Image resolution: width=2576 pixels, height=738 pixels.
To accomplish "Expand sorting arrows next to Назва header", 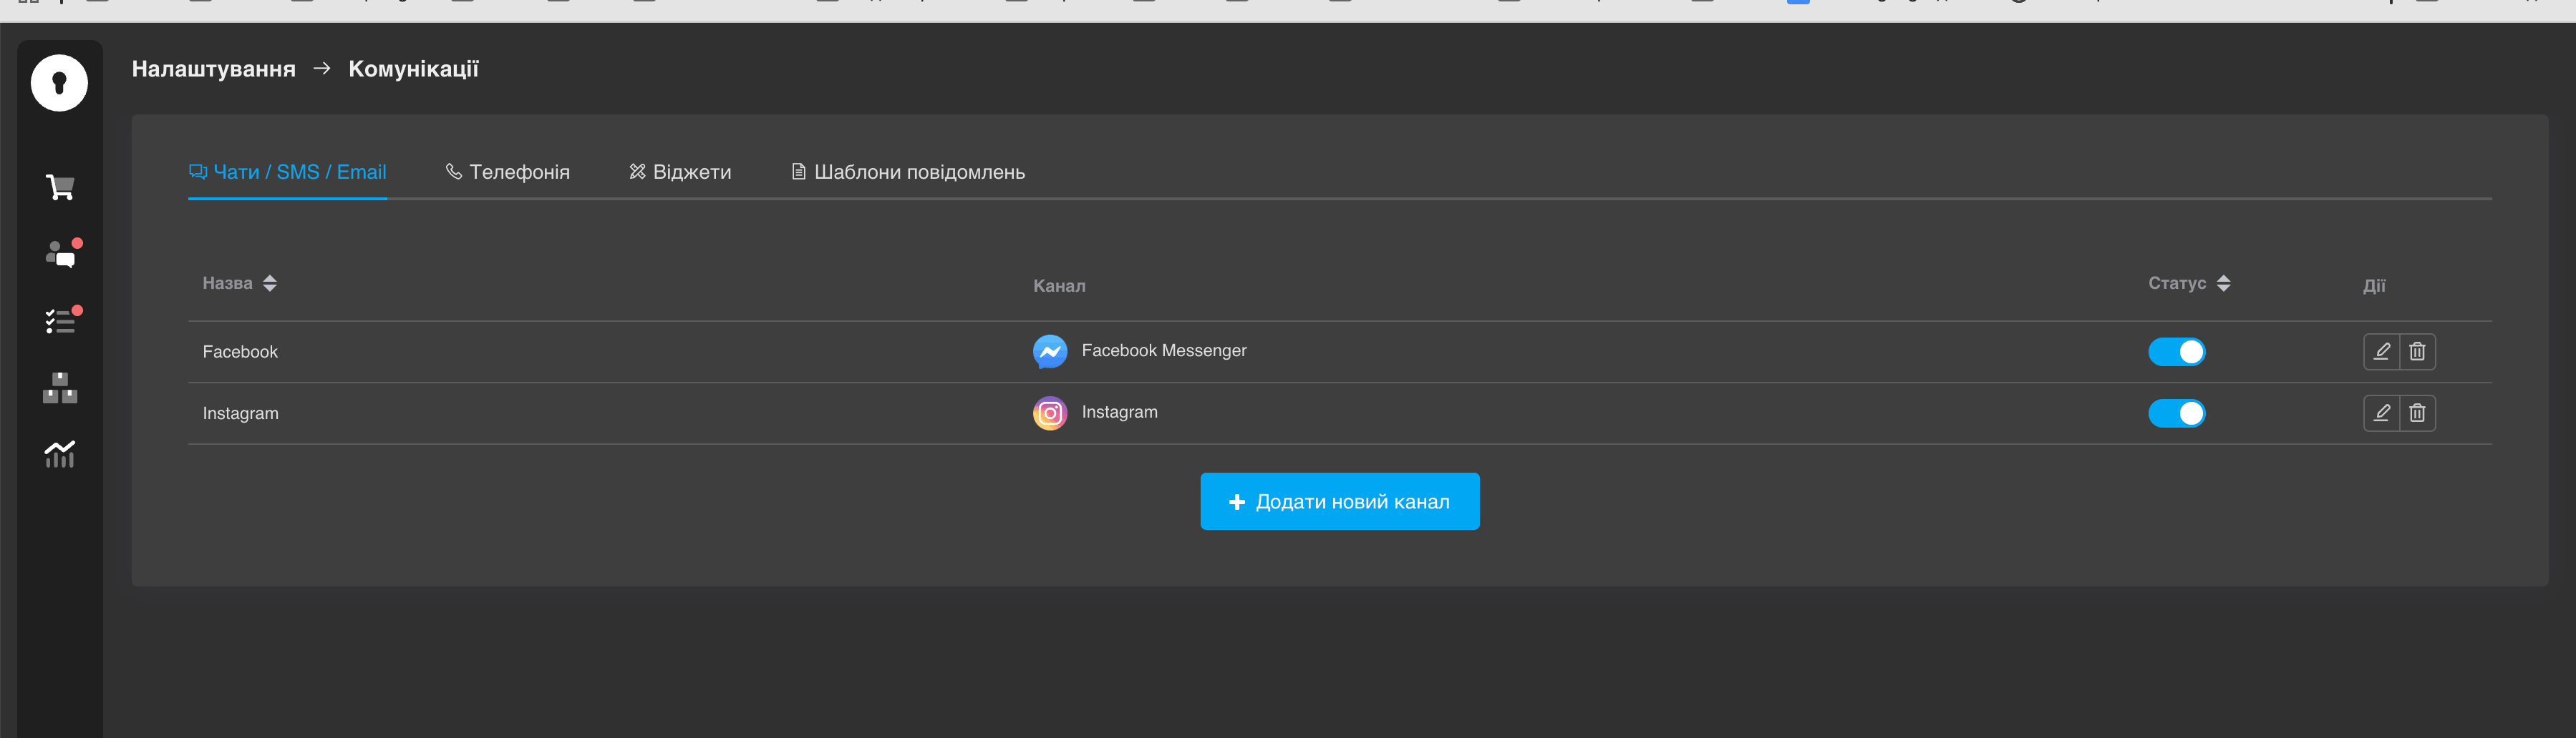I will coord(269,282).
